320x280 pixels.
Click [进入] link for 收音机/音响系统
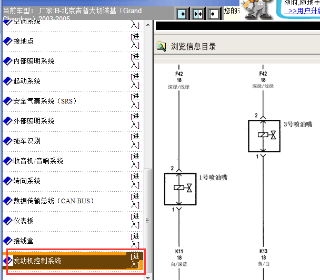click(x=135, y=161)
